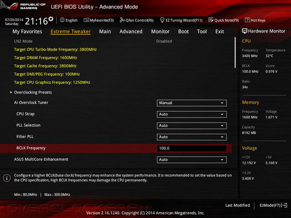Click the Hardware Monitor screen icon
This screenshot has height=218, width=291.
coord(245,31)
